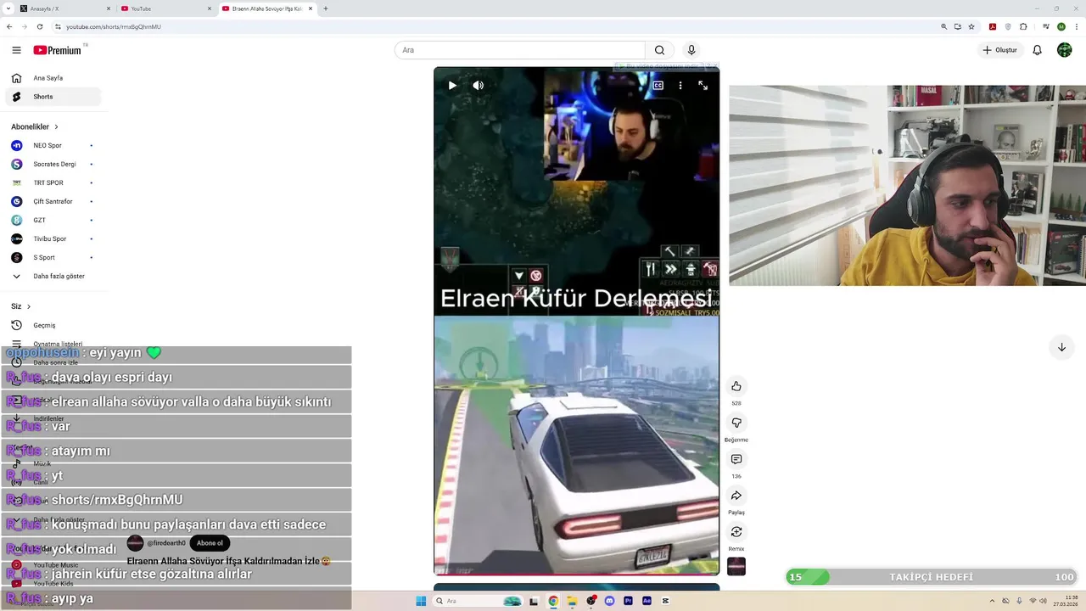Open Tivibu Spor subscription

click(x=53, y=238)
